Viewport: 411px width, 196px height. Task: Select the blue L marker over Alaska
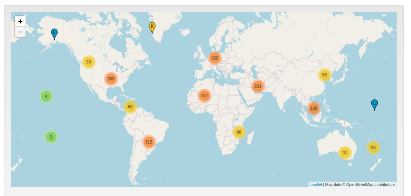54,33
